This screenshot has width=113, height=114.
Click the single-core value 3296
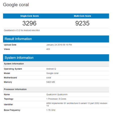pos(29,23)
